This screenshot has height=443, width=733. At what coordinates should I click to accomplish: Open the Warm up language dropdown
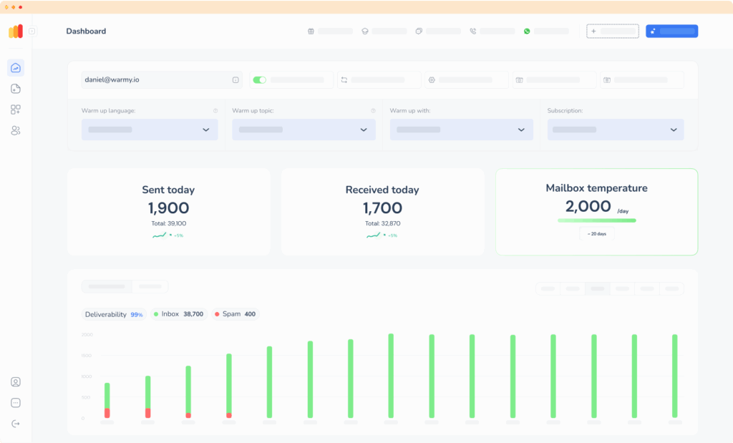pos(150,130)
